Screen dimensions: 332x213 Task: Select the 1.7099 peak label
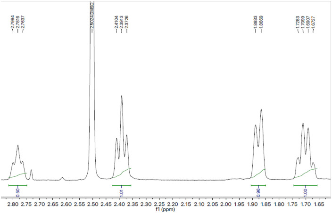(x=303, y=23)
